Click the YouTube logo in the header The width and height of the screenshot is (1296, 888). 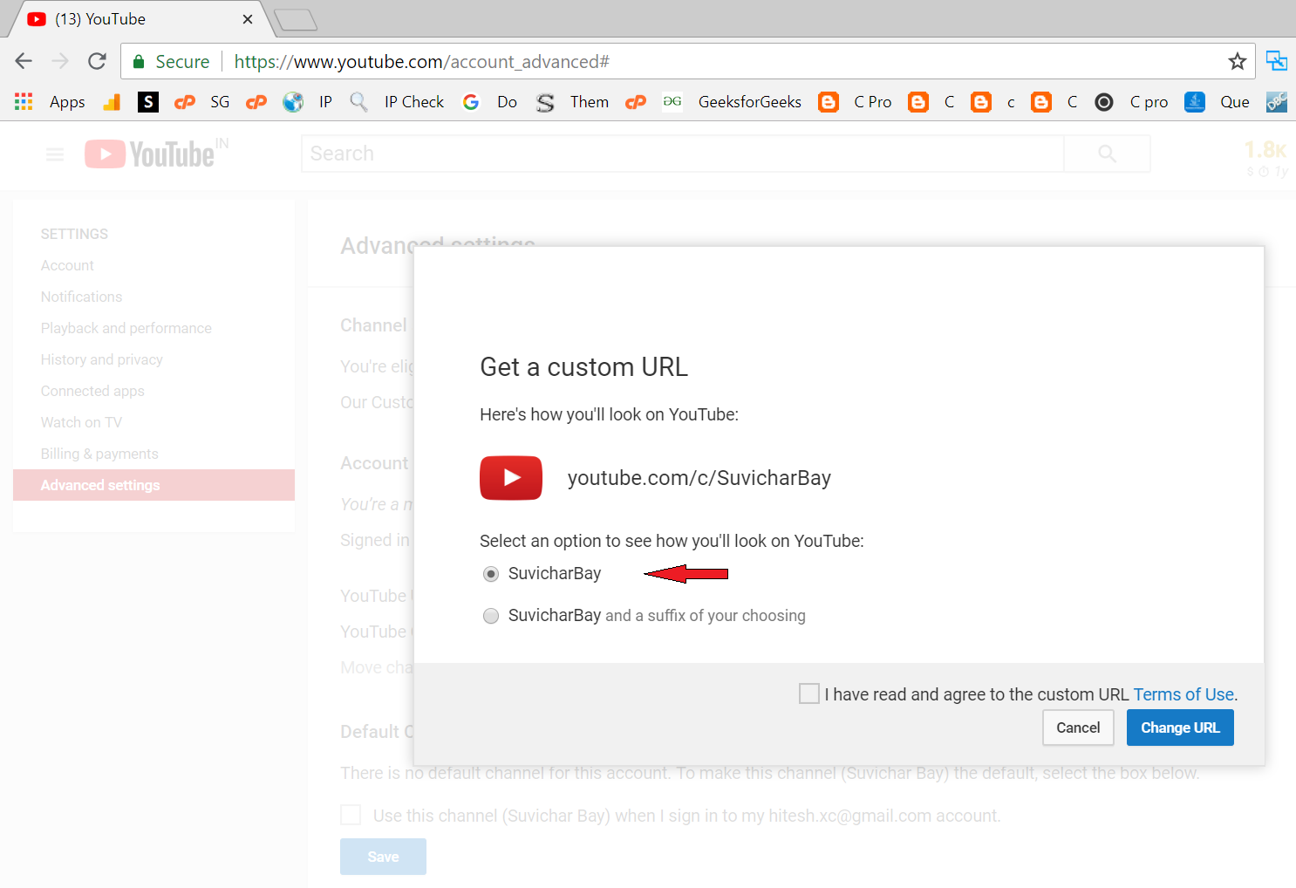tap(149, 154)
